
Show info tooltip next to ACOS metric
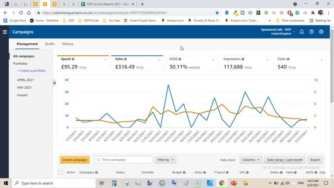pos(180,59)
